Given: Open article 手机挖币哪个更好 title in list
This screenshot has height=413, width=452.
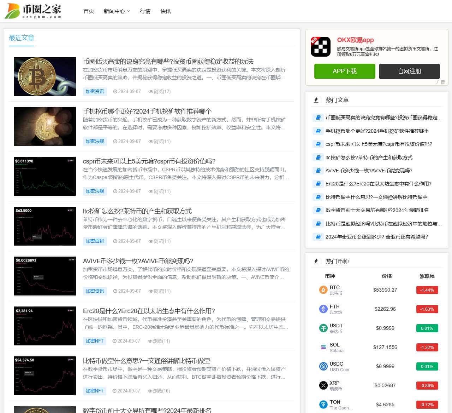Looking at the screenshot, I should click(147, 111).
